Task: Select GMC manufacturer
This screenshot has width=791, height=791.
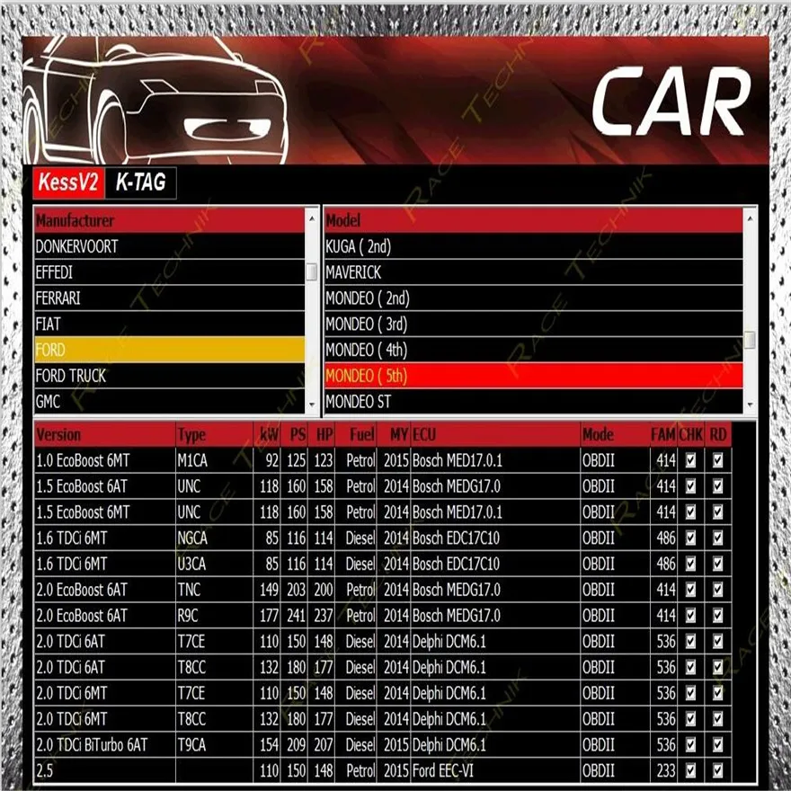Action: (170, 402)
